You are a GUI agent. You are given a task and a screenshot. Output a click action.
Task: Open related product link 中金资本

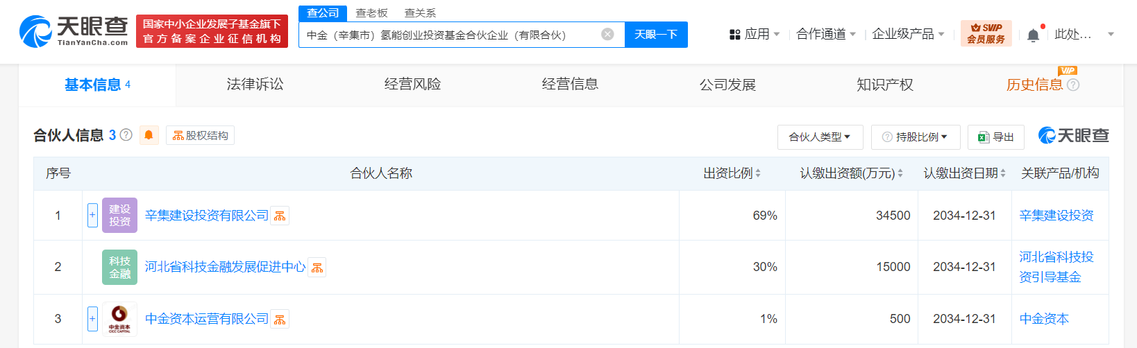(1044, 319)
